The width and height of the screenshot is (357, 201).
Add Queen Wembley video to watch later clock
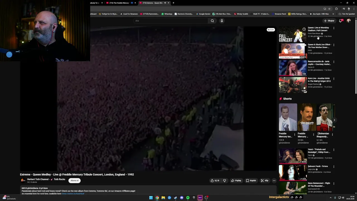304,29
